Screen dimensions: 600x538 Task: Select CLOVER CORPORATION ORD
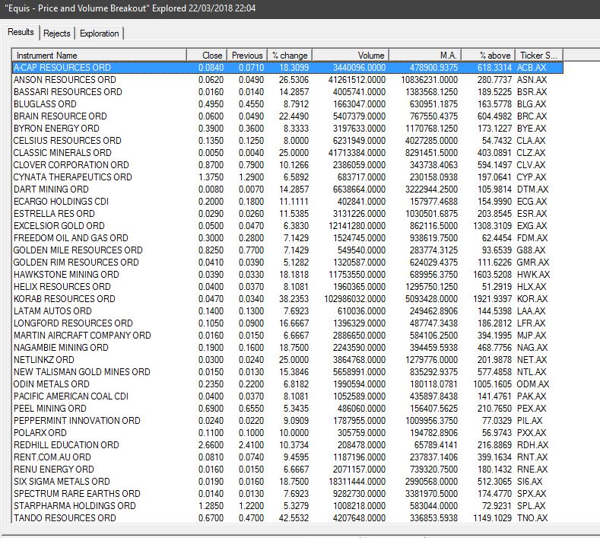pos(287,165)
